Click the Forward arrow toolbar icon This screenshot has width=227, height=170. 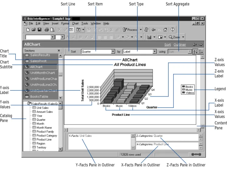(160, 30)
